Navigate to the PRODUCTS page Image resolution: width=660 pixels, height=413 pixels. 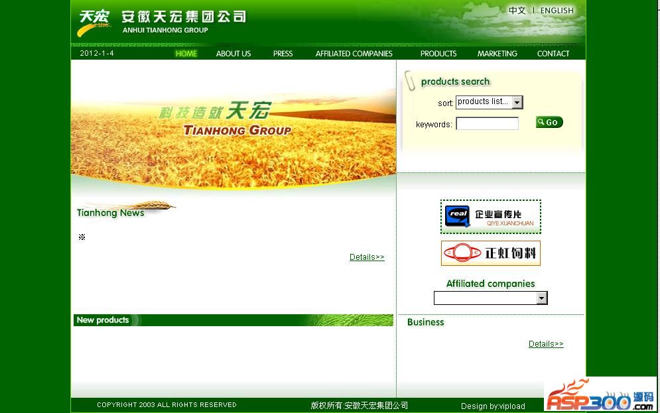point(438,54)
